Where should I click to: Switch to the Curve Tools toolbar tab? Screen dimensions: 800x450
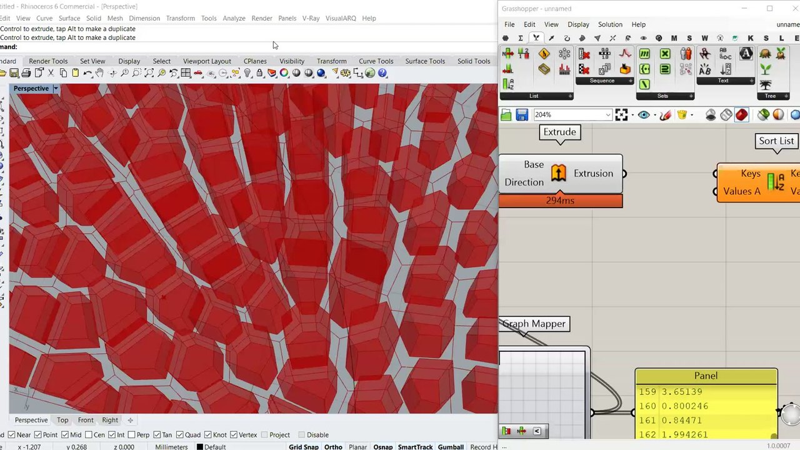(x=376, y=61)
